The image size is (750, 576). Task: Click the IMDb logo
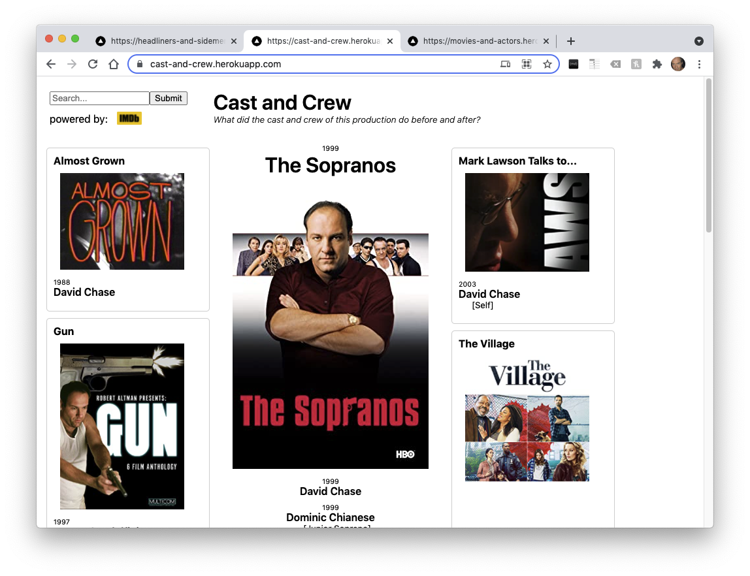coord(129,118)
